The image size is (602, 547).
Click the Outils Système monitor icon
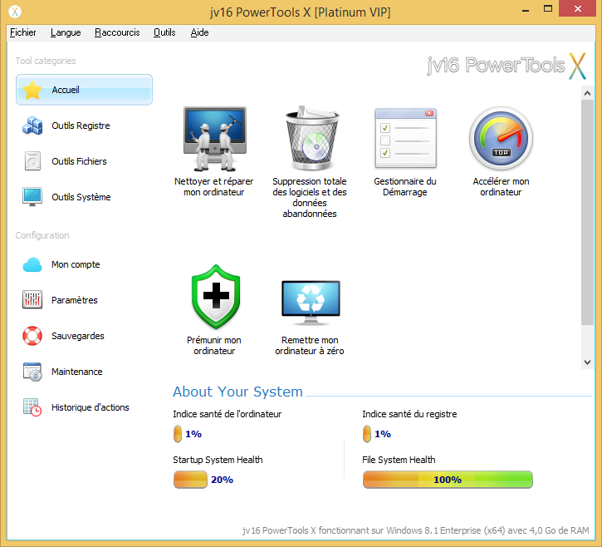coord(32,197)
